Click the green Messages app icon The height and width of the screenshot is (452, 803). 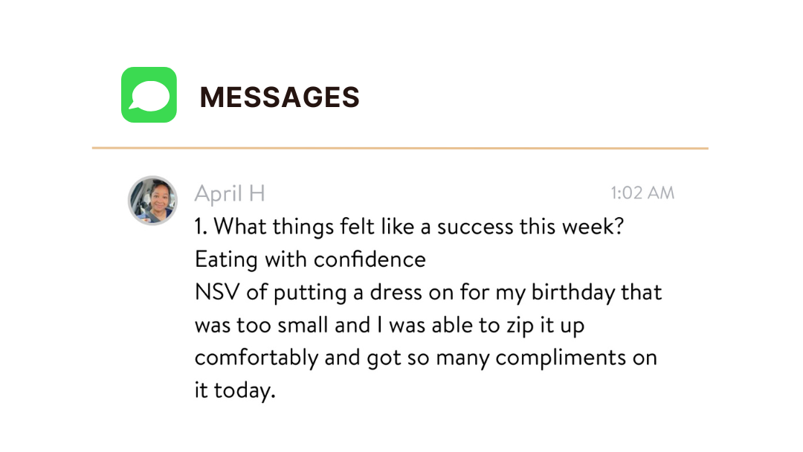[149, 95]
